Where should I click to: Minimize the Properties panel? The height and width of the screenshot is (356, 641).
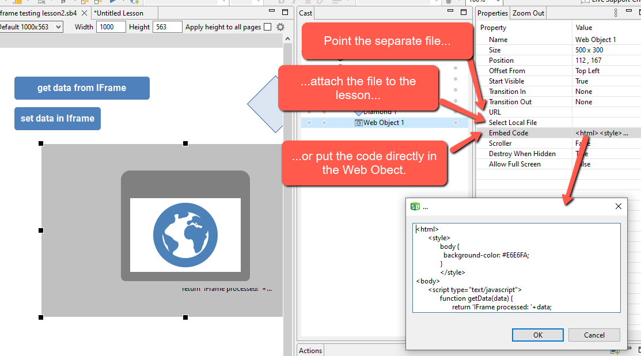pyautogui.click(x=629, y=11)
